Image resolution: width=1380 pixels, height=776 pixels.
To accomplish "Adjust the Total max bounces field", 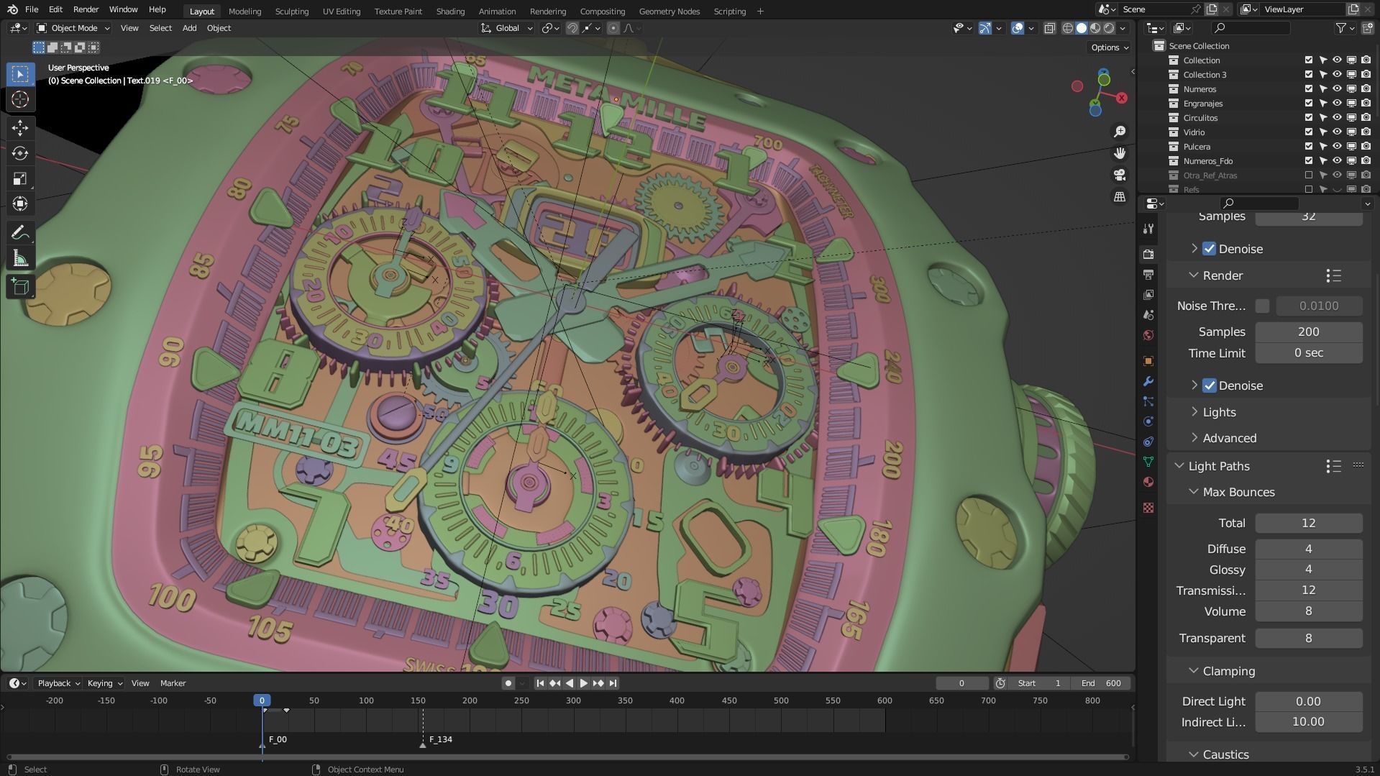I will [1308, 523].
